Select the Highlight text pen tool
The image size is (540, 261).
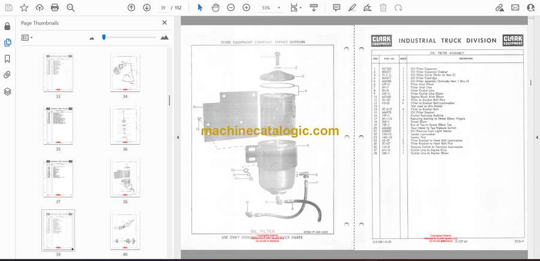(352, 8)
